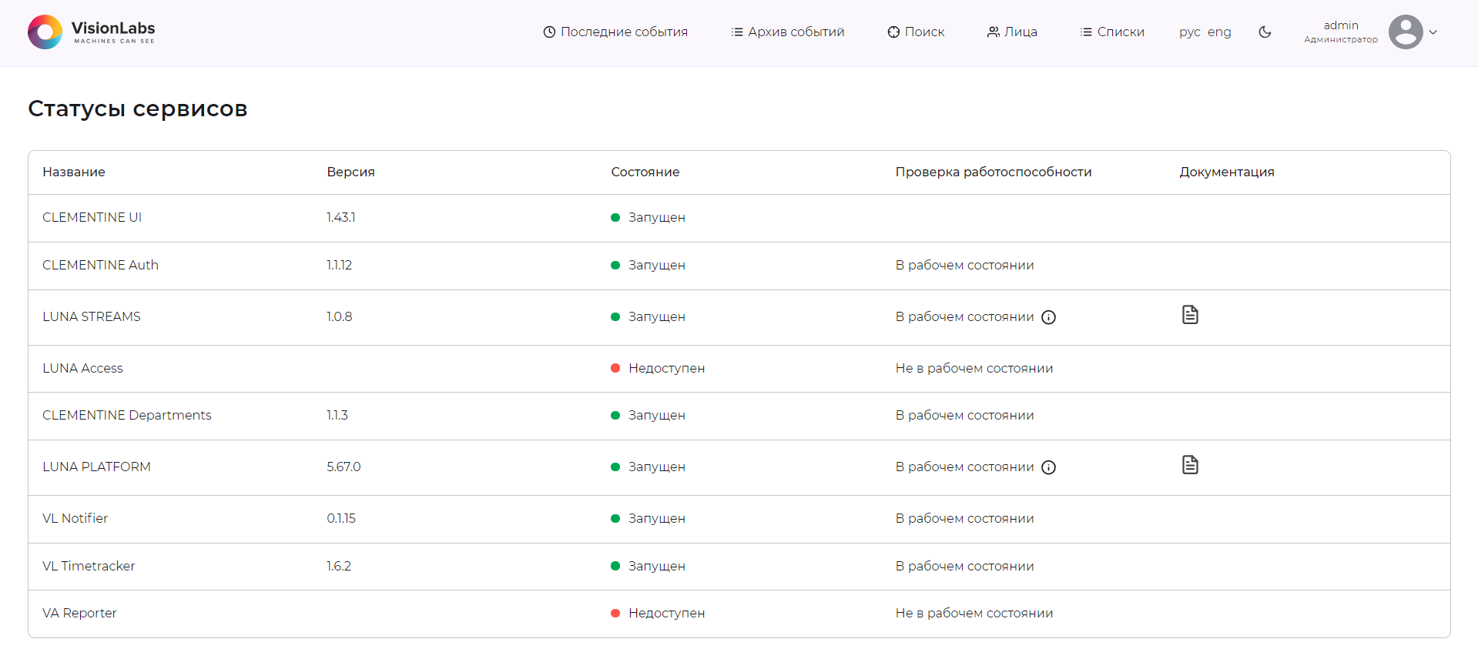Open the Поиск page

(x=916, y=32)
